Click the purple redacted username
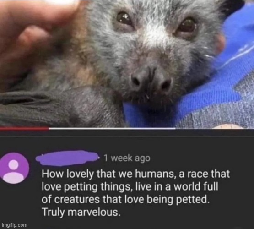This screenshot has height=229, width=254. coord(67,158)
